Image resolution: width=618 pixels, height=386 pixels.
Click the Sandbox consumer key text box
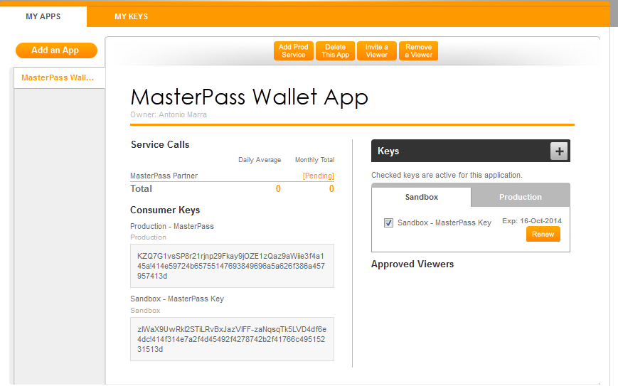tap(232, 339)
